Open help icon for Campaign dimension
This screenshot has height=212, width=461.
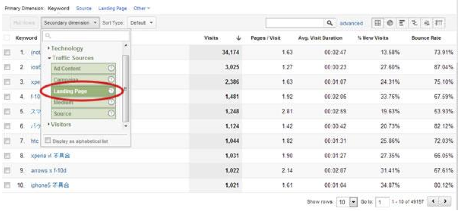pyautogui.click(x=111, y=80)
